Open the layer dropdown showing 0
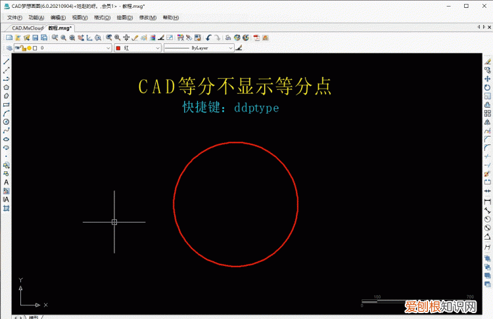Screen dimensions: 493x319 click(62, 48)
